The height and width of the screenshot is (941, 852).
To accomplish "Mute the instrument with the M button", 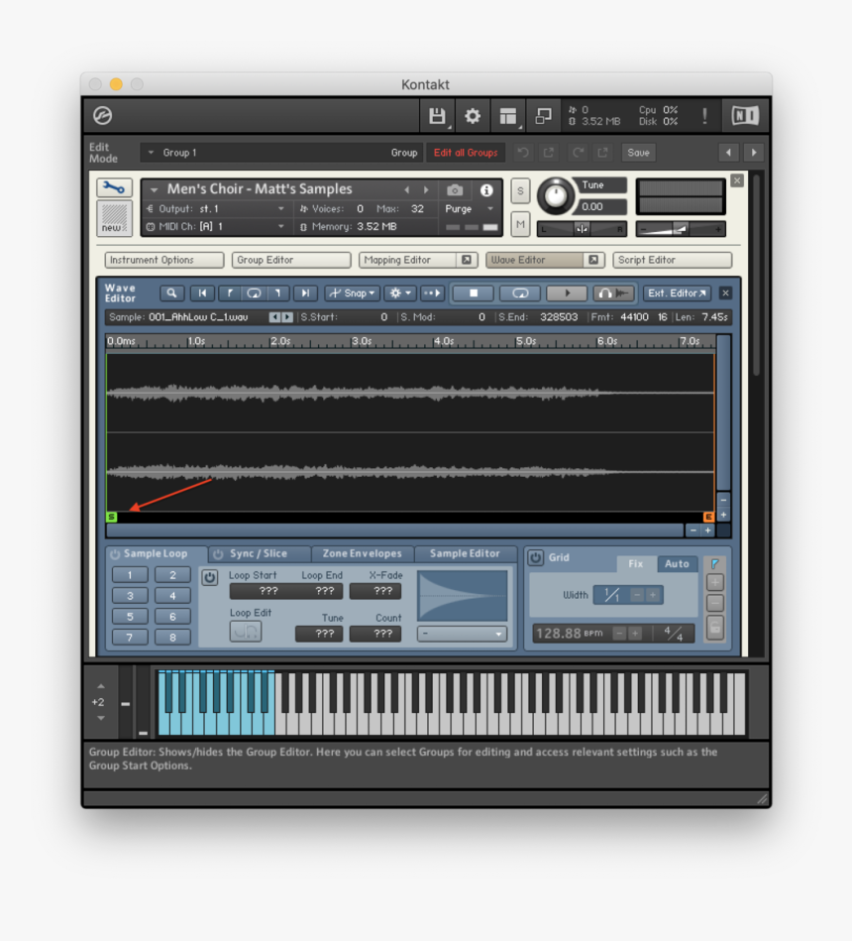I will [520, 225].
